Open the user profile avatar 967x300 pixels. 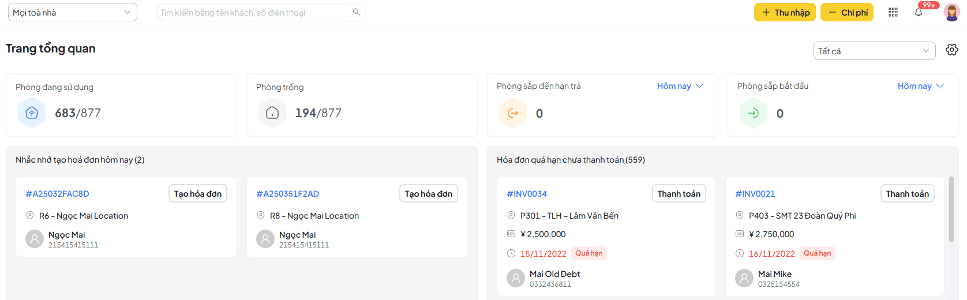pyautogui.click(x=951, y=12)
